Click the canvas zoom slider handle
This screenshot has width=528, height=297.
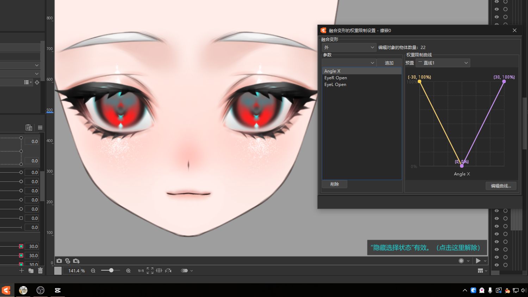click(x=111, y=271)
